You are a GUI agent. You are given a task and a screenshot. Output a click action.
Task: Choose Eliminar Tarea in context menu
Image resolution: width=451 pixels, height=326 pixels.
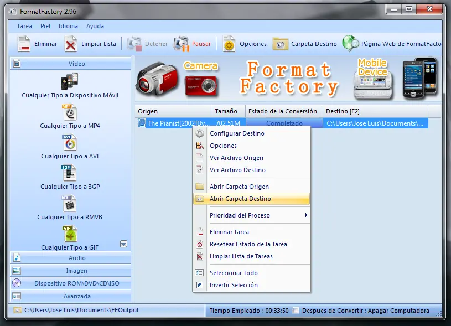coord(252,232)
